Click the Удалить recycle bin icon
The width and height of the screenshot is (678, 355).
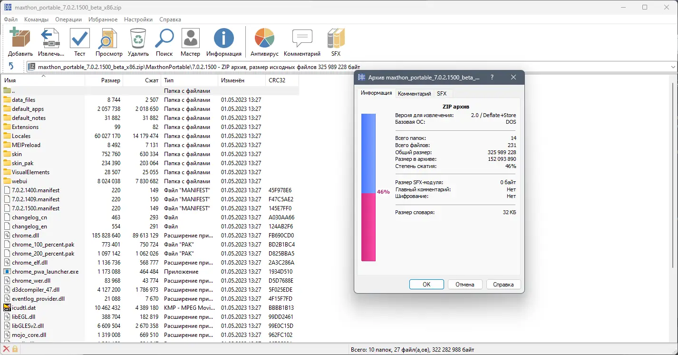(138, 38)
